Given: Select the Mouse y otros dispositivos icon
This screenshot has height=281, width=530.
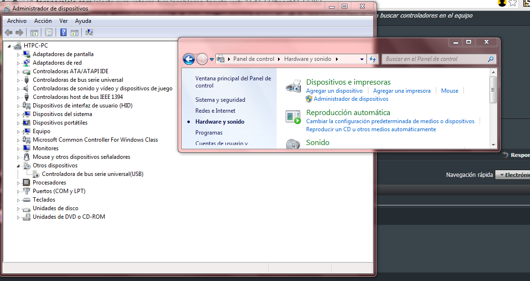Looking at the screenshot, I should (x=26, y=157).
